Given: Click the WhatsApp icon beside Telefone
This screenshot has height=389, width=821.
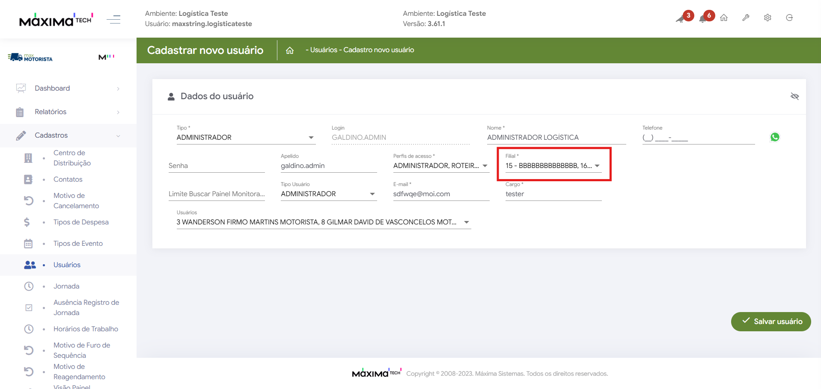Looking at the screenshot, I should (x=775, y=137).
